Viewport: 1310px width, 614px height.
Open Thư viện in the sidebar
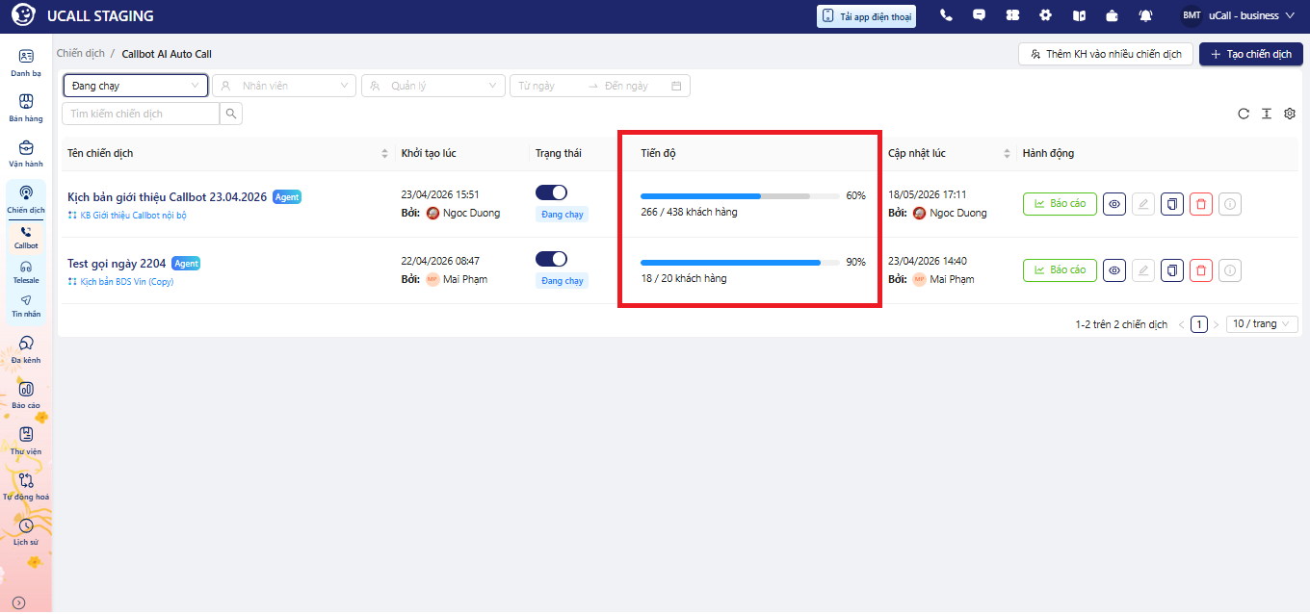click(x=26, y=440)
